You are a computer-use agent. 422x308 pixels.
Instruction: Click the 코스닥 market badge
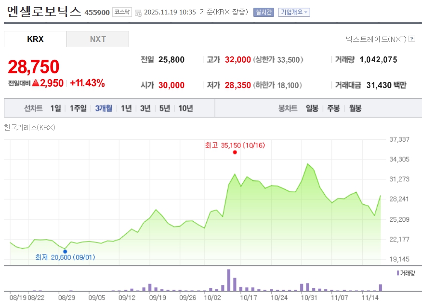tap(121, 12)
